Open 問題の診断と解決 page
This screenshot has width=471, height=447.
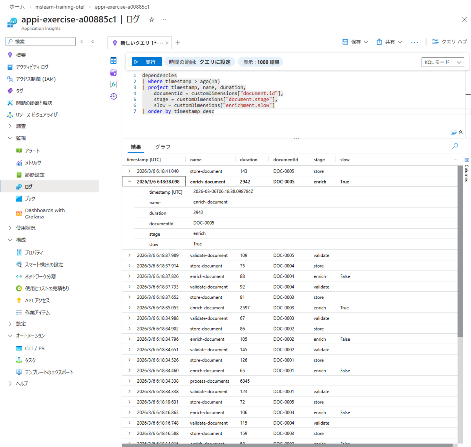pos(34,103)
